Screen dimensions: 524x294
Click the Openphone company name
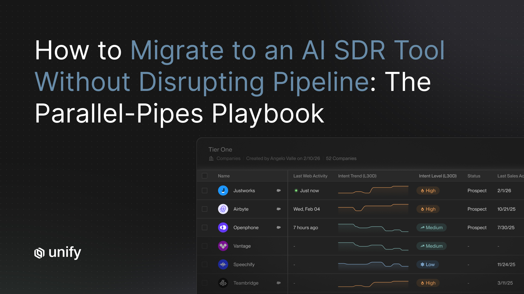click(246, 228)
